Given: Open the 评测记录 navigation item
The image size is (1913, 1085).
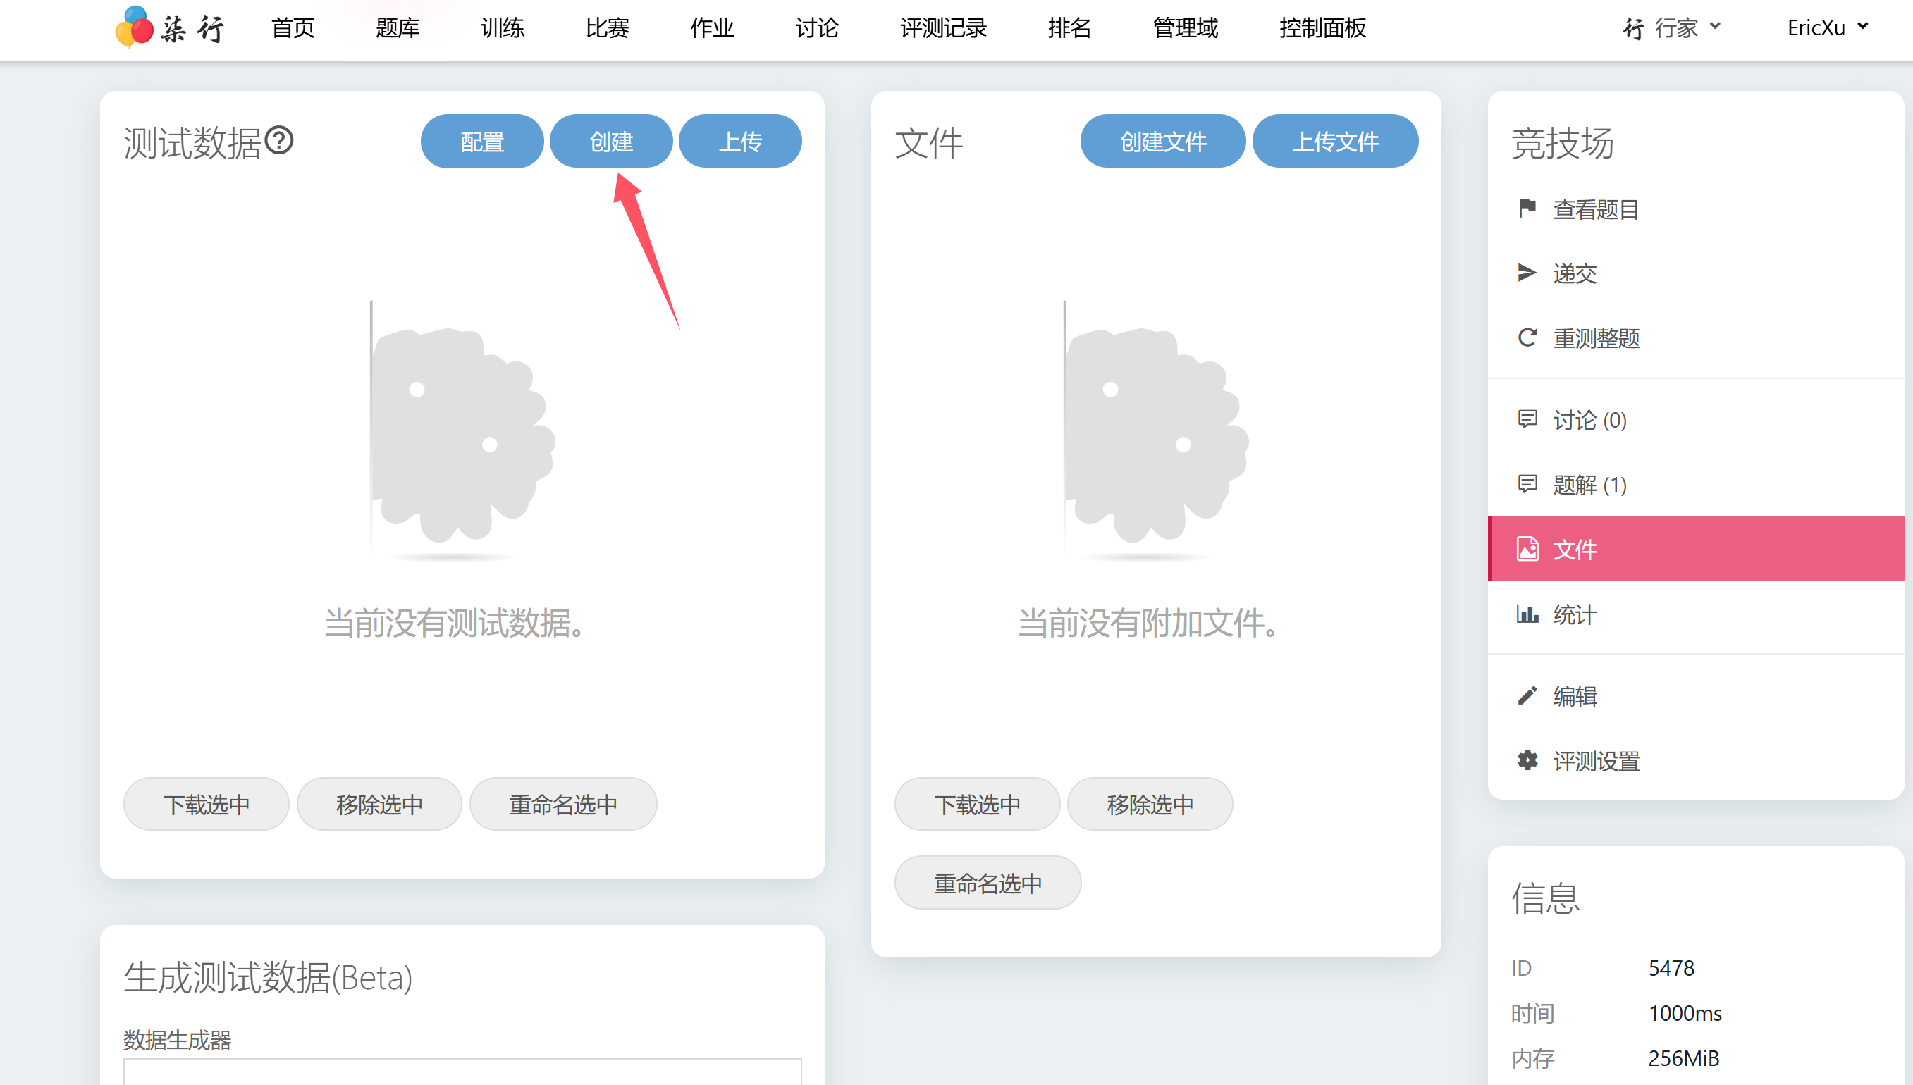Looking at the screenshot, I should [943, 27].
